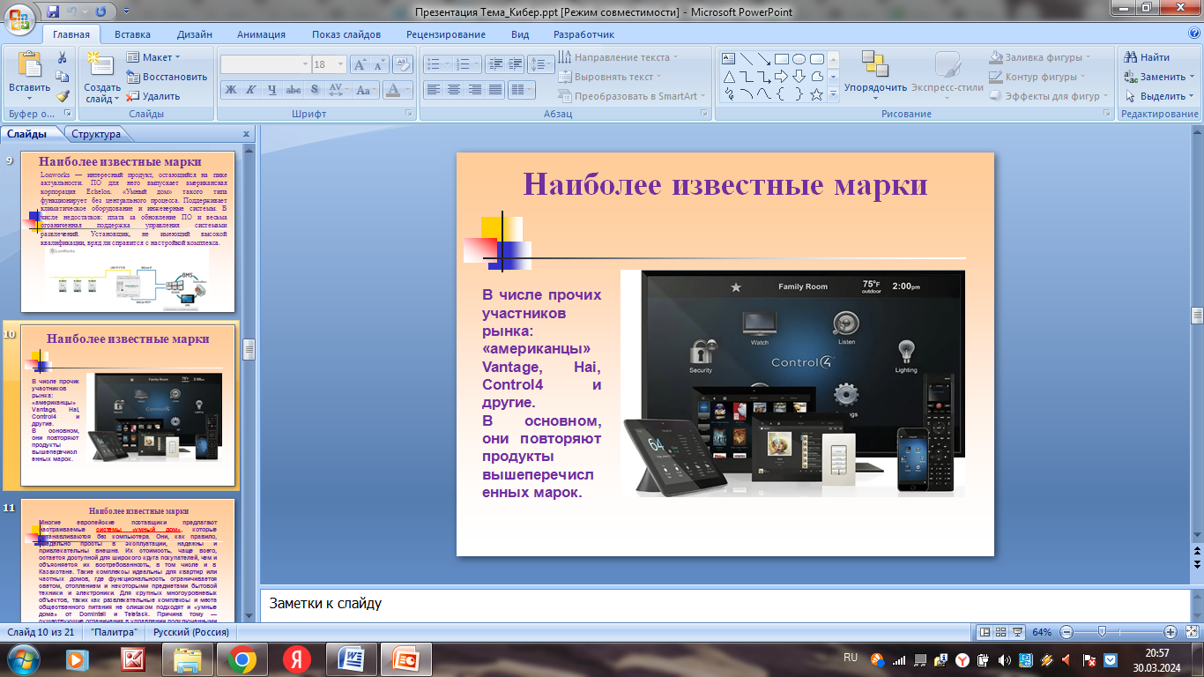Open the change case Aa dropdown
The width and height of the screenshot is (1204, 677).
[366, 90]
